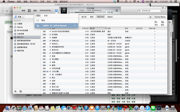Skip back to the previous track
Viewport: 180px width, 112px height.
click(x=23, y=11)
